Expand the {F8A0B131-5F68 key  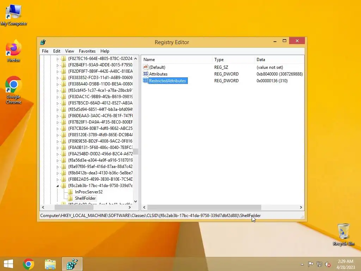coord(57,147)
